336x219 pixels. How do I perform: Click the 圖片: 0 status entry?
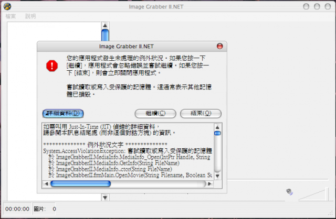45,209
